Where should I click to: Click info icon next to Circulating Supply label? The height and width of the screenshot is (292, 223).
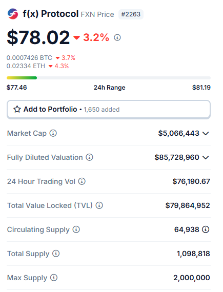76,230
